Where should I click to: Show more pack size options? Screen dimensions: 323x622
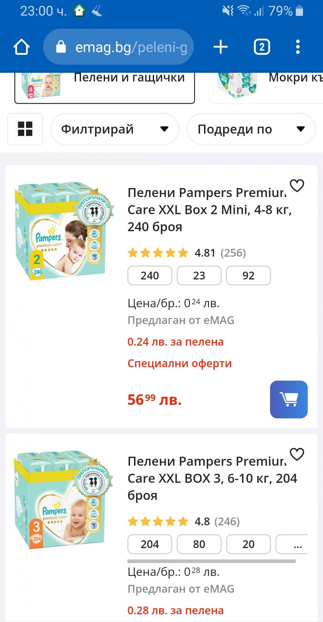[x=293, y=544]
